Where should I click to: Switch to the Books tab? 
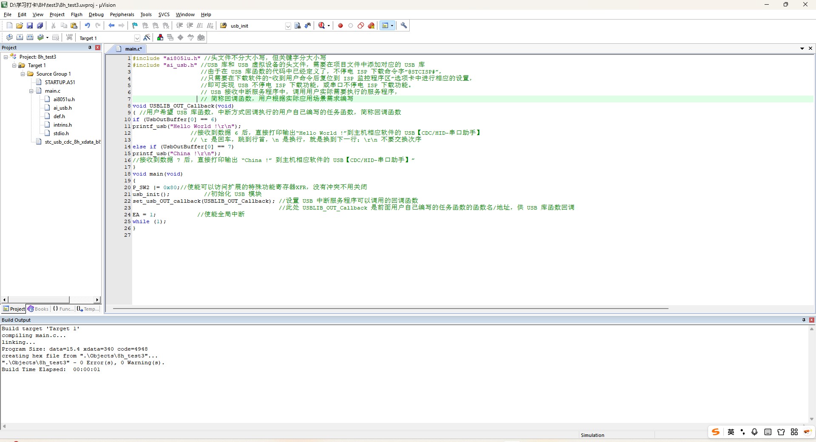pos(38,309)
